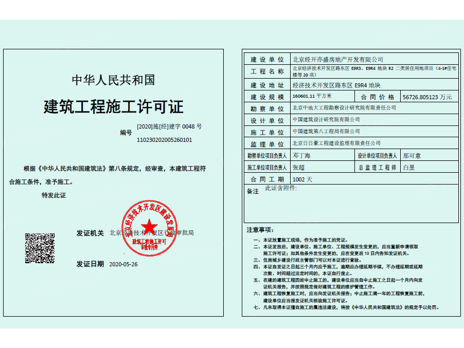This screenshot has width=464, height=348.
Task: Click the permit number [2020]施[经]建字 0048 号
Action: pos(169,126)
